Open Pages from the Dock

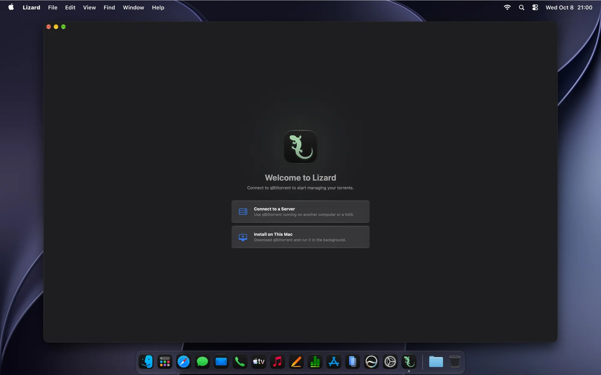pos(296,362)
